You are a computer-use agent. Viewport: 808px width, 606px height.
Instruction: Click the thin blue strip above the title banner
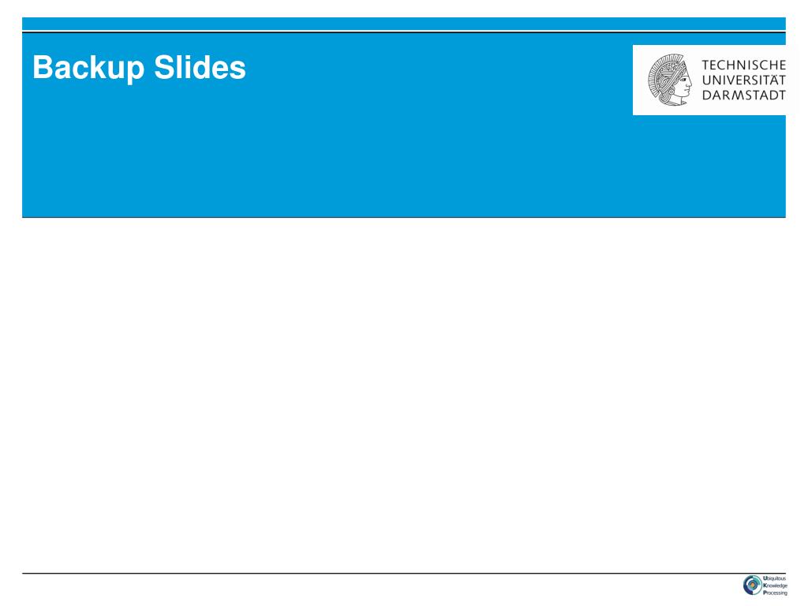tap(404, 24)
